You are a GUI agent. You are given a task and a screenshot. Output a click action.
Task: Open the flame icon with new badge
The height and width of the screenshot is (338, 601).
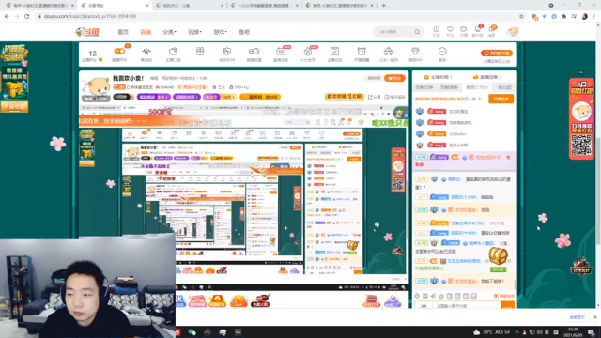coord(308,52)
